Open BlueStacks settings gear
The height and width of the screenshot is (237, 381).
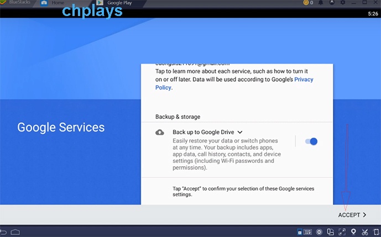click(343, 2)
